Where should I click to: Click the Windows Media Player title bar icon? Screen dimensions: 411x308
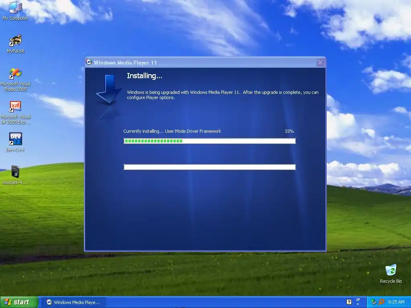click(89, 62)
